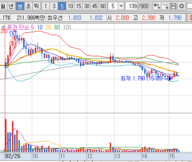Click the 211,986백만 trading value

coord(31,18)
